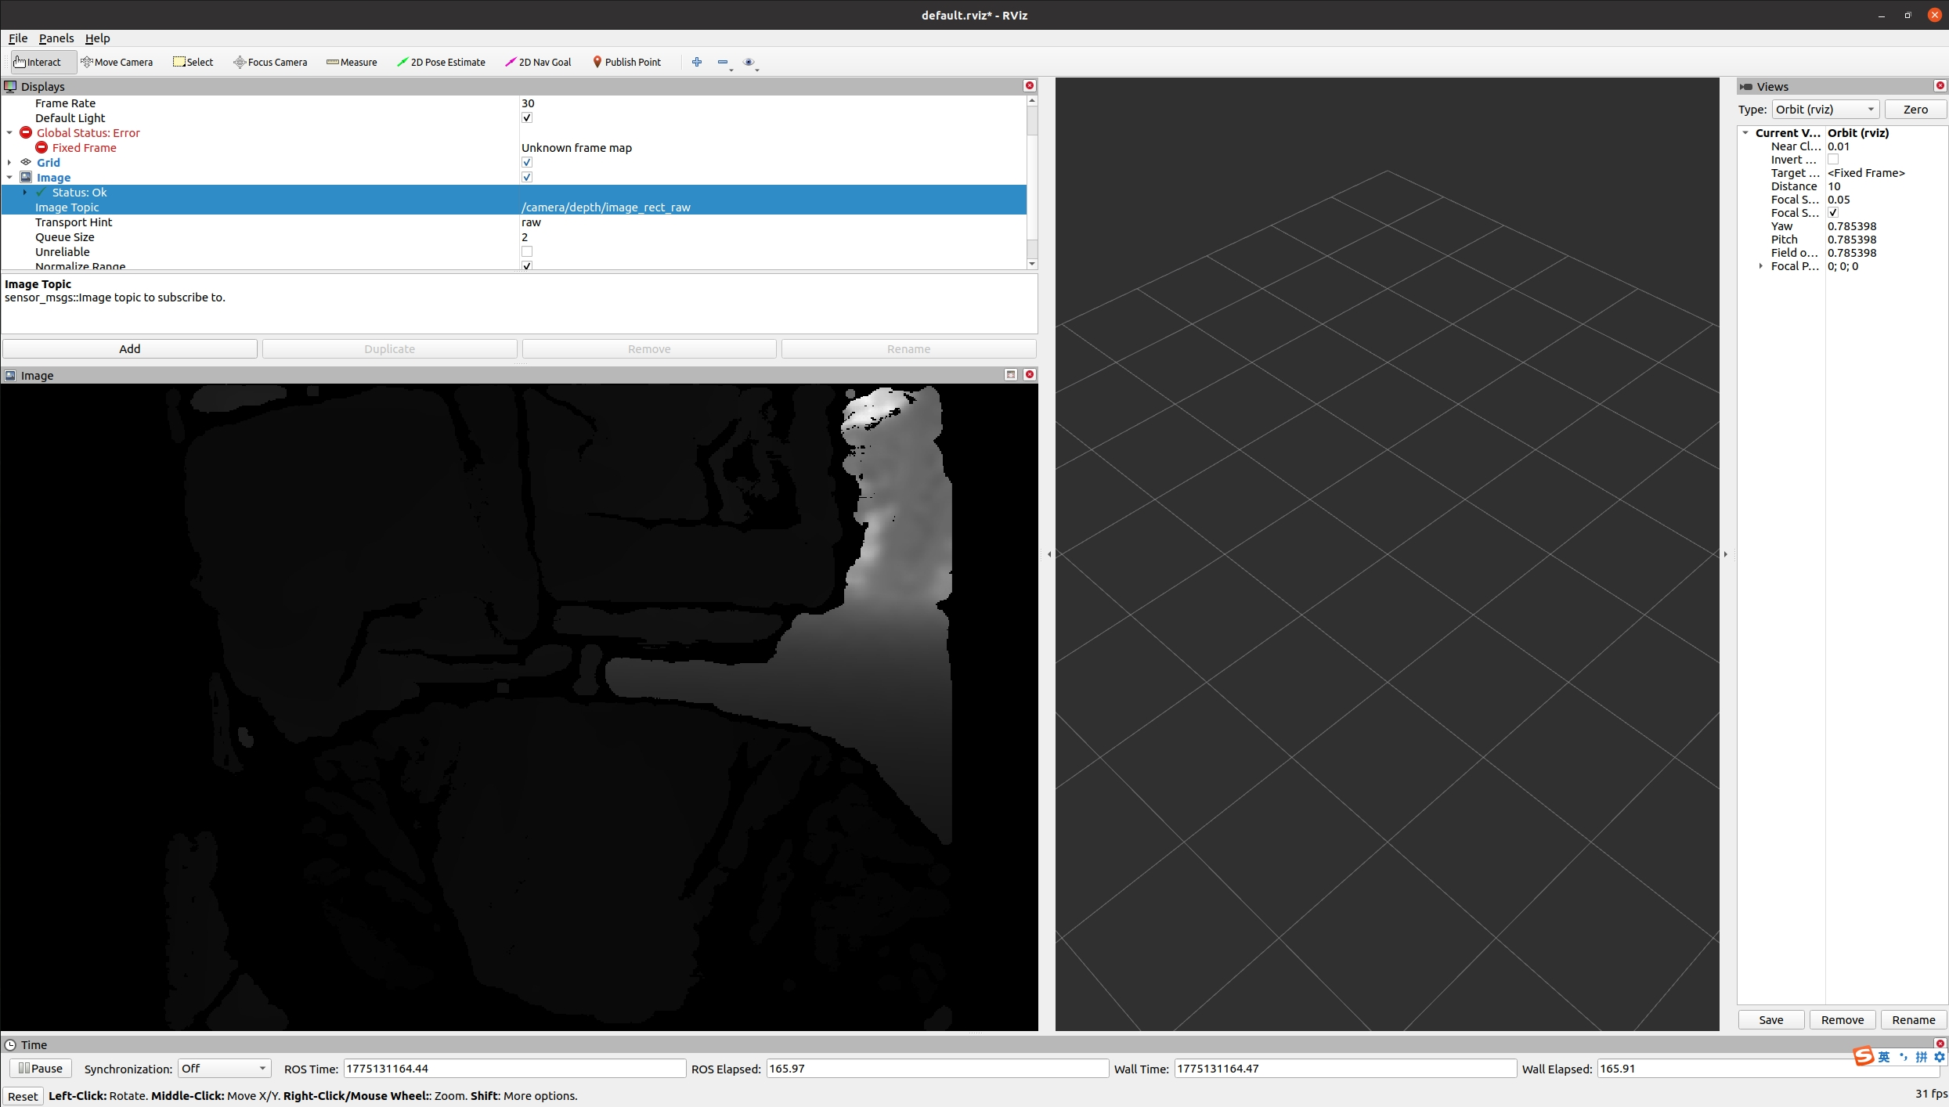Click the Wall Time field
1949x1107 pixels.
[x=1344, y=1068]
